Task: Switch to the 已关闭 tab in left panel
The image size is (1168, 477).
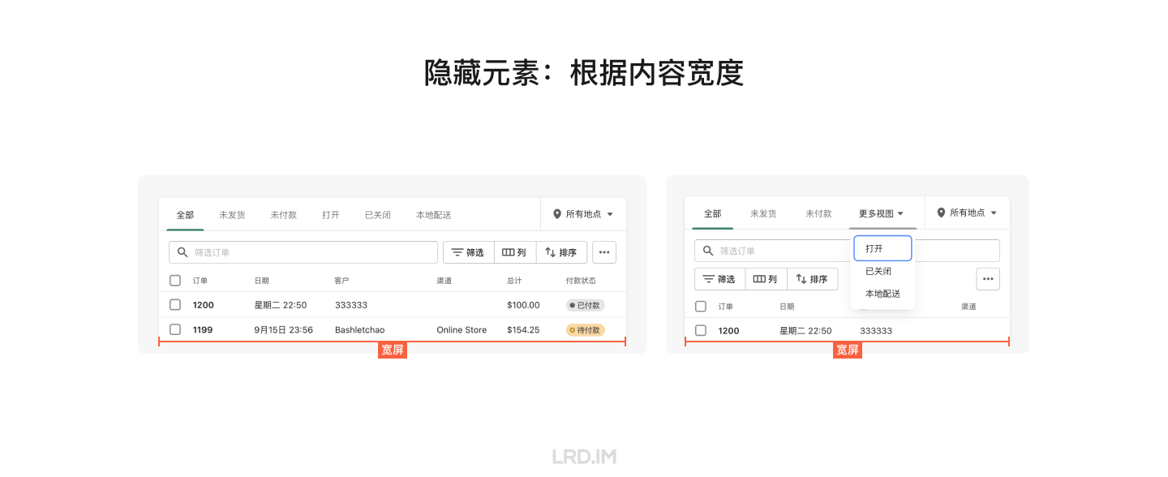Action: click(377, 215)
